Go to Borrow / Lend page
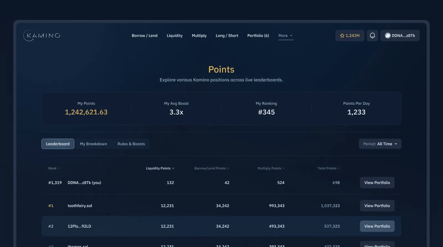Image resolution: width=443 pixels, height=247 pixels. tap(145, 35)
